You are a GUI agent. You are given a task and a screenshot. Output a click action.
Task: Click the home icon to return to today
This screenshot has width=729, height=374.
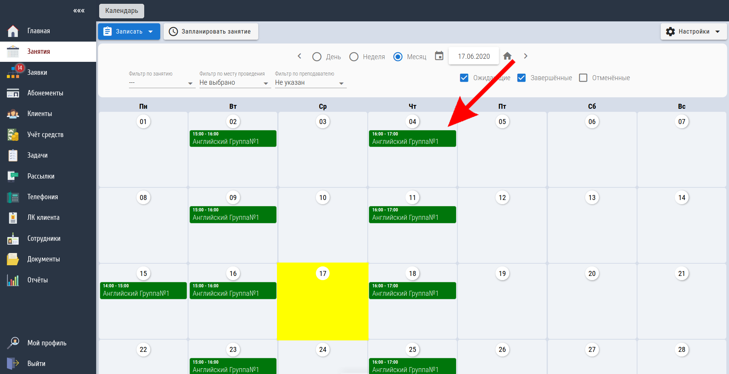[x=507, y=56]
